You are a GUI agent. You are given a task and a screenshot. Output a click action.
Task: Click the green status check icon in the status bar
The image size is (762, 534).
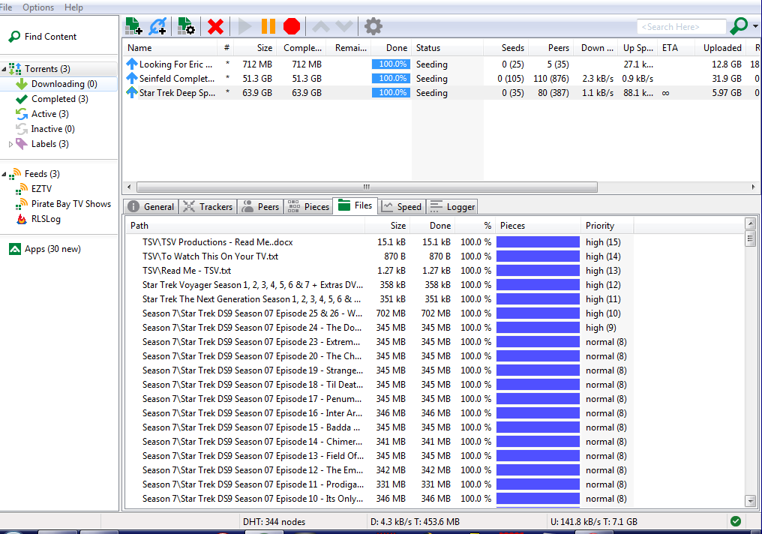735,521
